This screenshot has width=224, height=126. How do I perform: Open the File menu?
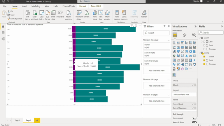tap(5, 6)
